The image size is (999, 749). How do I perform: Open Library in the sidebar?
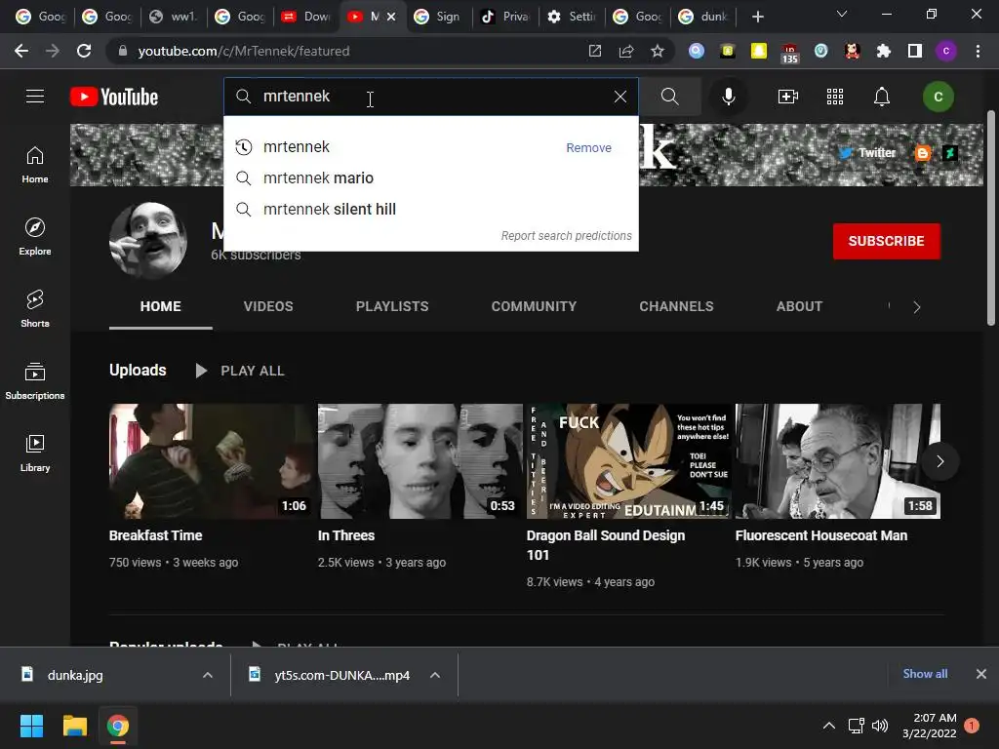(x=35, y=453)
